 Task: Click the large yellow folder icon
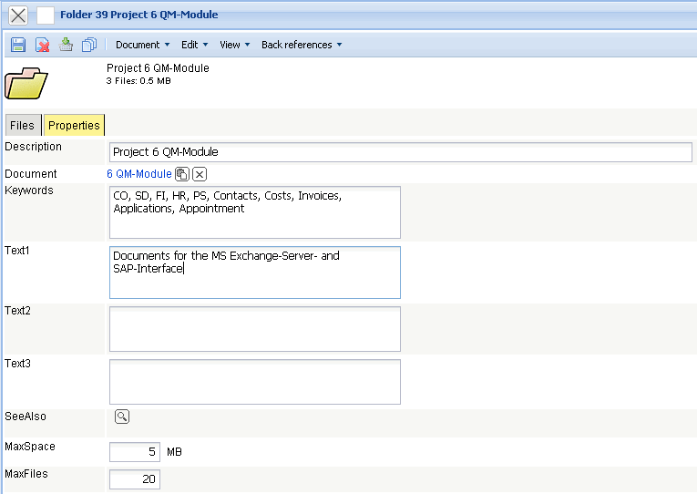tap(26, 83)
